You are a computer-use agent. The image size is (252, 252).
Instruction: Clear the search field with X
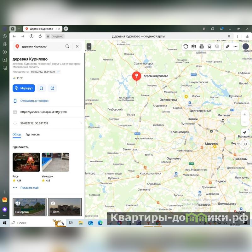click(77, 46)
